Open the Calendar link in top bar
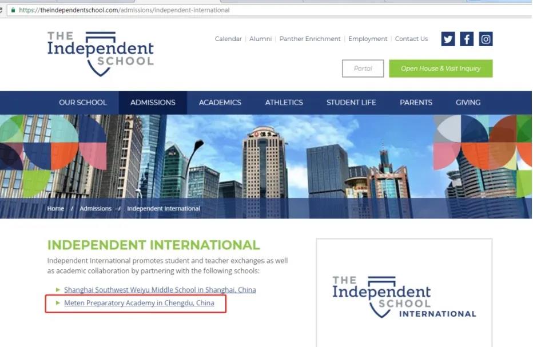Screen dimensions: 533x348 228,39
